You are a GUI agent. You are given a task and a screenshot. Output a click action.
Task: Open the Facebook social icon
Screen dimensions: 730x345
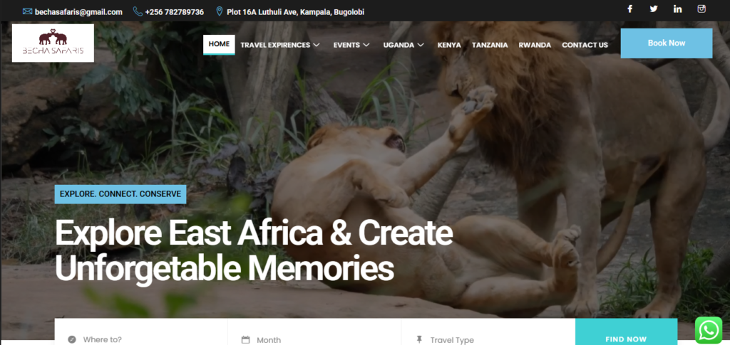pyautogui.click(x=630, y=9)
